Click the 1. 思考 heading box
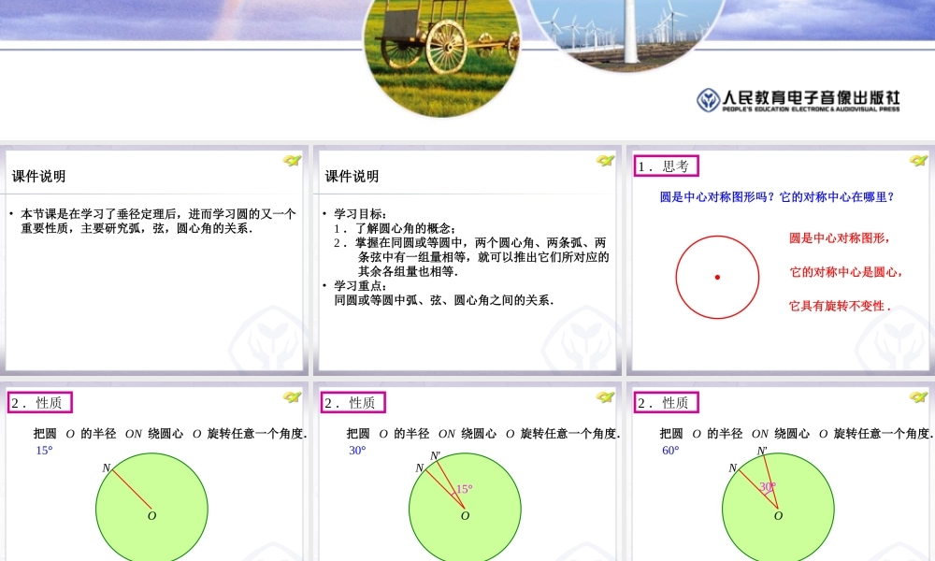Image resolution: width=935 pixels, height=561 pixels. 666,166
